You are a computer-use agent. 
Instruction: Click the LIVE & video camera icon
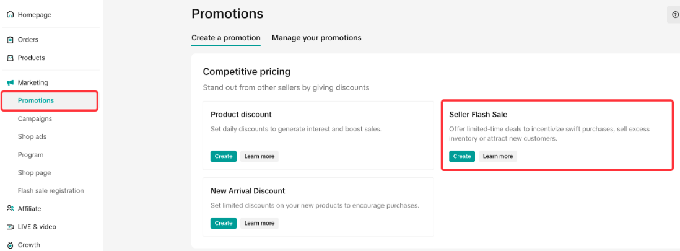(10, 227)
